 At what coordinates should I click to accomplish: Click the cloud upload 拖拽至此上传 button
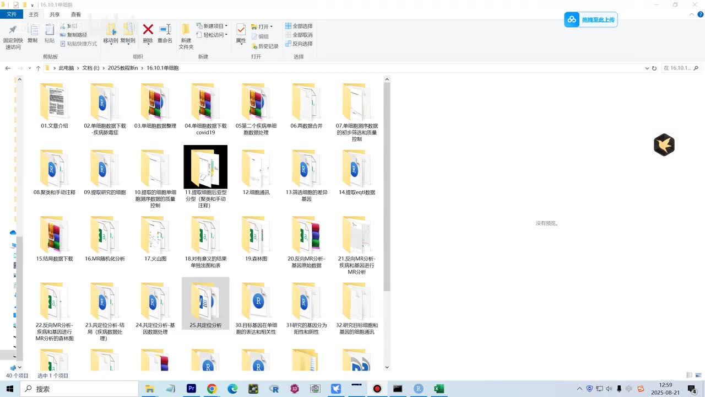590,20
